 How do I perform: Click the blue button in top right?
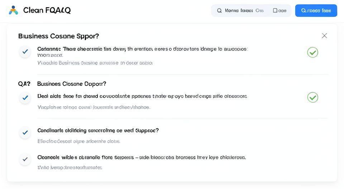[x=316, y=11]
